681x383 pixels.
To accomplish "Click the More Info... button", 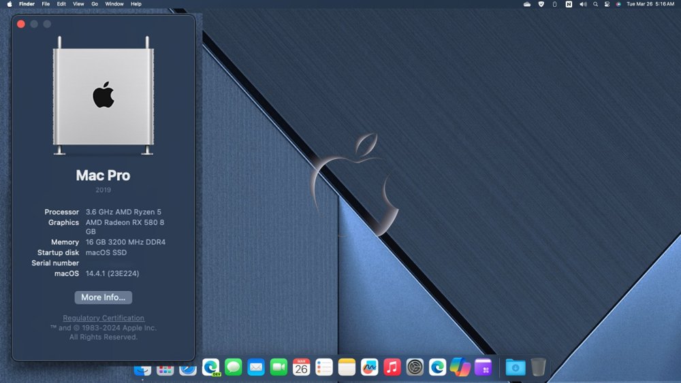I will (104, 297).
